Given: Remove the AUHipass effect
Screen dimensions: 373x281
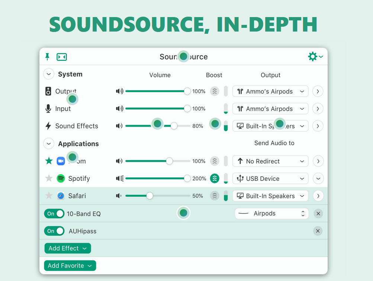Looking at the screenshot, I should coord(318,231).
